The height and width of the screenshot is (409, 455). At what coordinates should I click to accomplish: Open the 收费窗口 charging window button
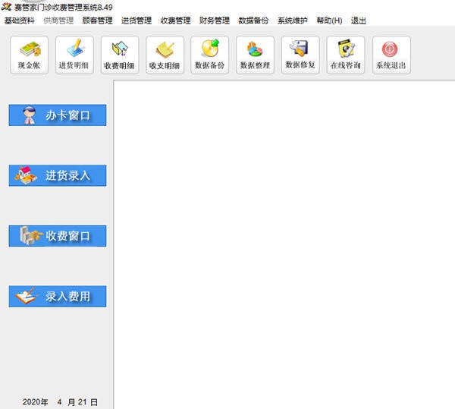point(58,236)
